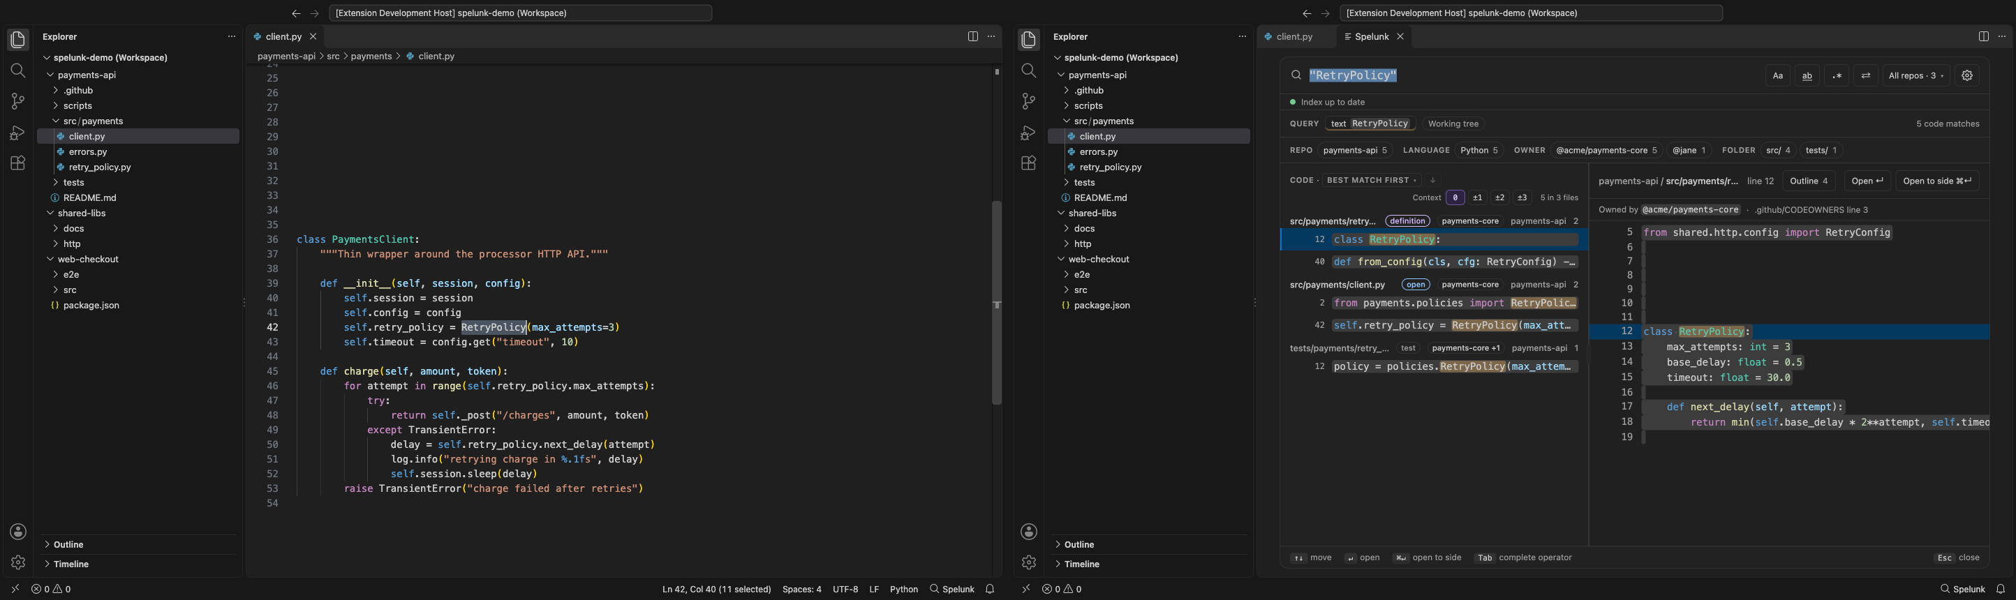Open Explorer more actions in right window
This screenshot has width=2016, height=600.
pos(1242,37)
